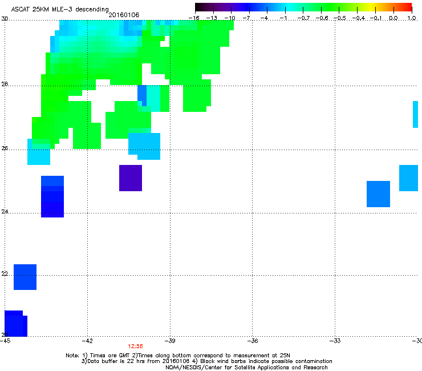This screenshot has height=371, width=422.
Task: Select the -0.5 color bar label
Action: pos(340,18)
